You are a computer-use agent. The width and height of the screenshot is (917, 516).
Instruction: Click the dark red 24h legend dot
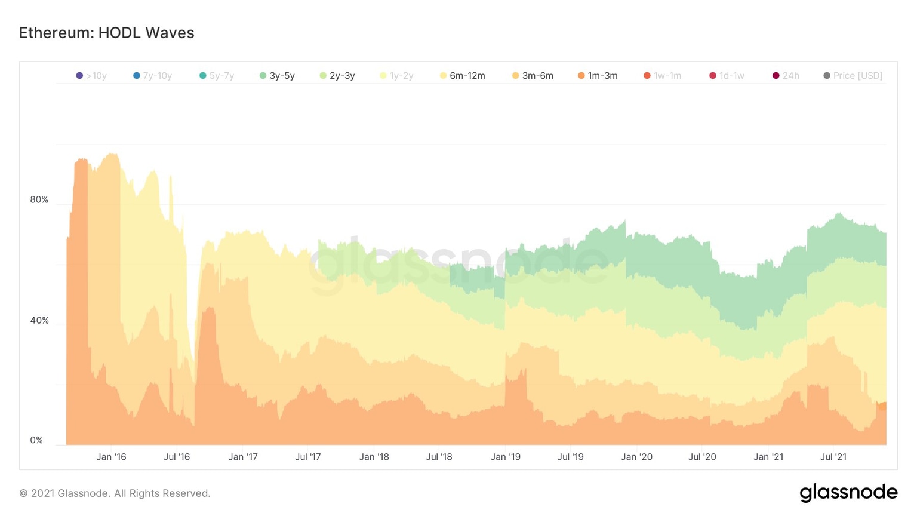click(x=776, y=76)
